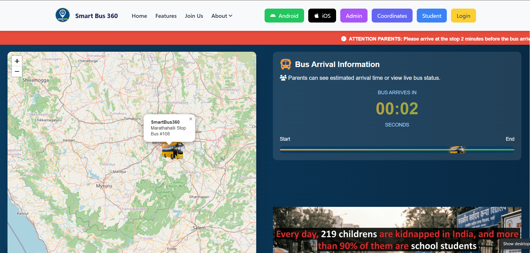Zoom in on the map

point(17,61)
